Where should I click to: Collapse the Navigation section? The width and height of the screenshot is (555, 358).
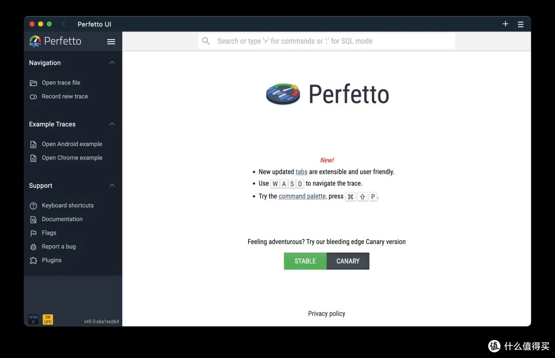point(112,63)
